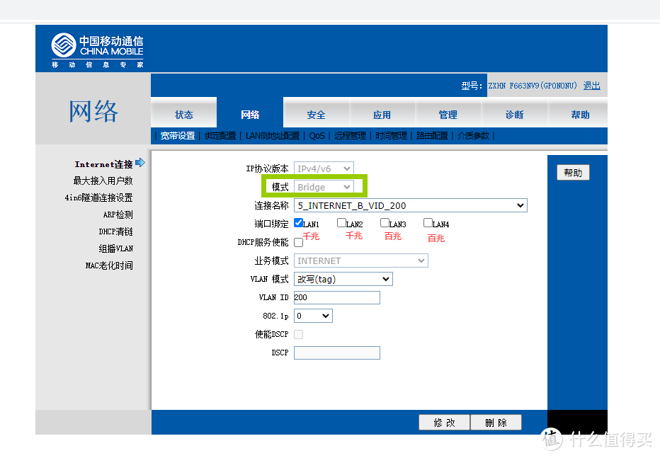Enable the DHCP服务使能 checkbox
Viewport: 660px width, 458px height.
coord(298,242)
